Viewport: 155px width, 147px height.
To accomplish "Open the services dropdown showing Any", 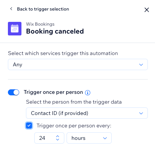I will [78, 64].
